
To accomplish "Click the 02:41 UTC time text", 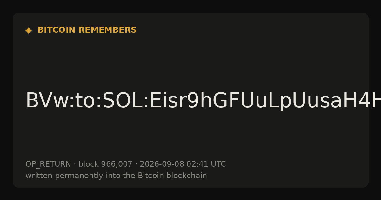I will point(206,164).
